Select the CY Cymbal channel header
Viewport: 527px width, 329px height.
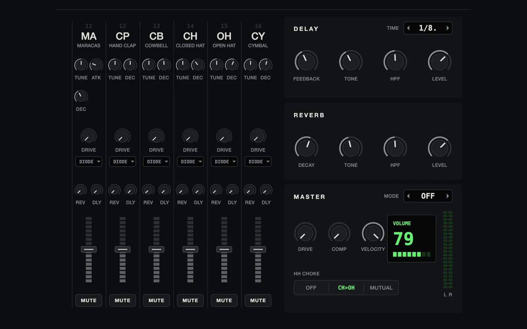[258, 36]
